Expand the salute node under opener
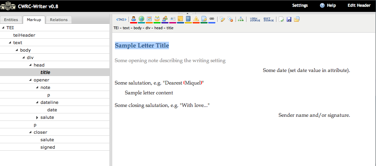Image resolution: width=376 pixels, height=166 pixels. 37,117
